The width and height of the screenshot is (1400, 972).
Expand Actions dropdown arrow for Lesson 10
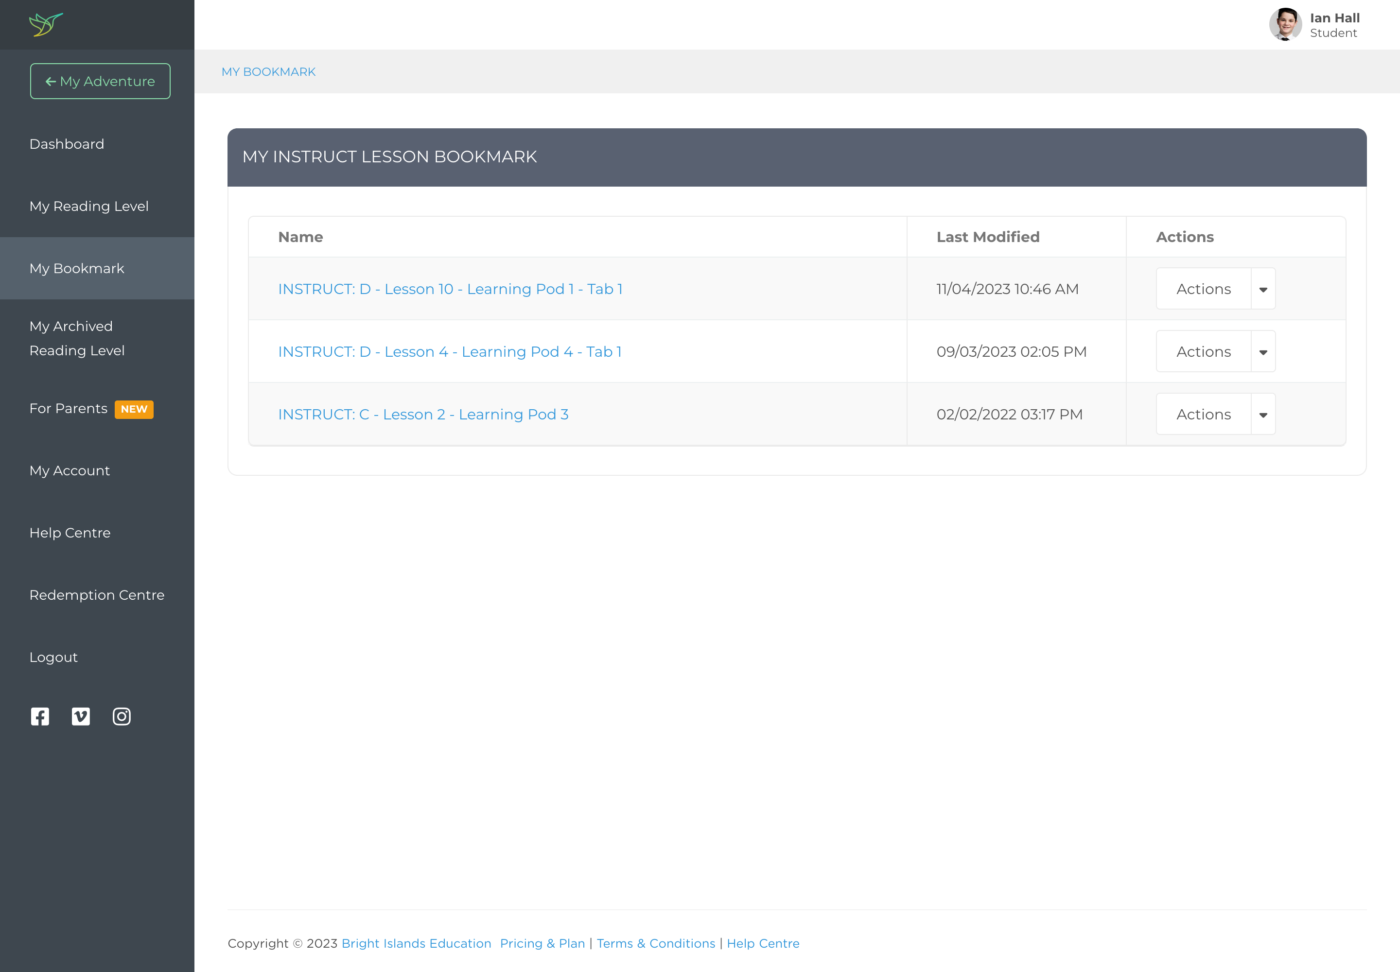(x=1263, y=289)
